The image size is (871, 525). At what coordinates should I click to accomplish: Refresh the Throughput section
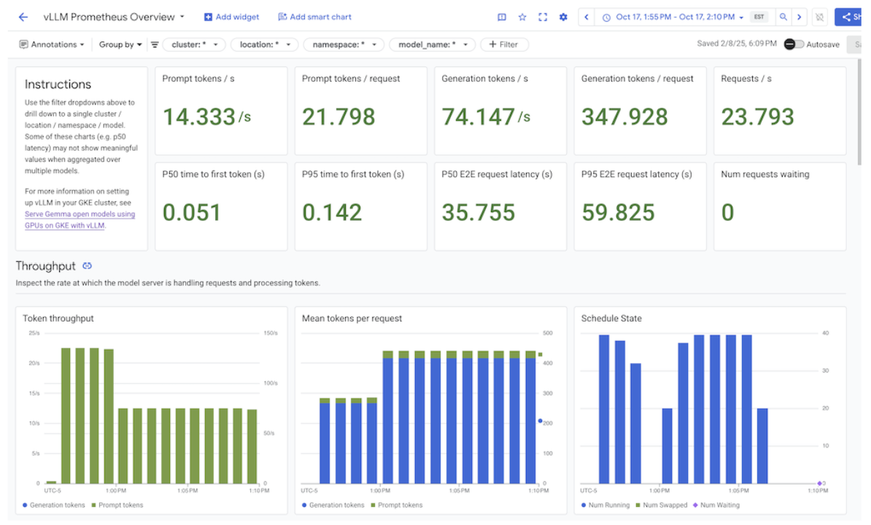click(88, 266)
